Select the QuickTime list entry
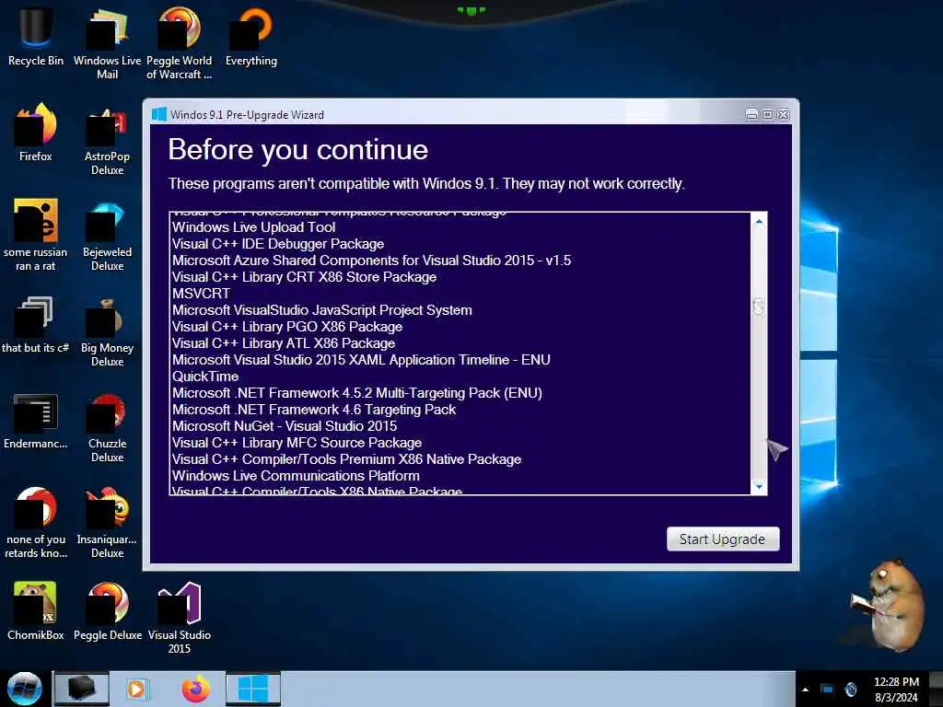This screenshot has width=943, height=707. (205, 377)
